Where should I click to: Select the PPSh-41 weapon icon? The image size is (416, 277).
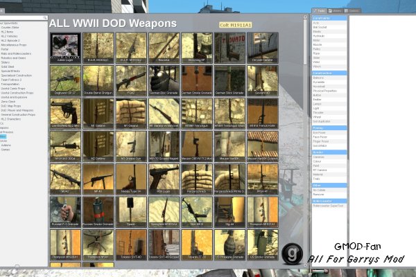263,179
